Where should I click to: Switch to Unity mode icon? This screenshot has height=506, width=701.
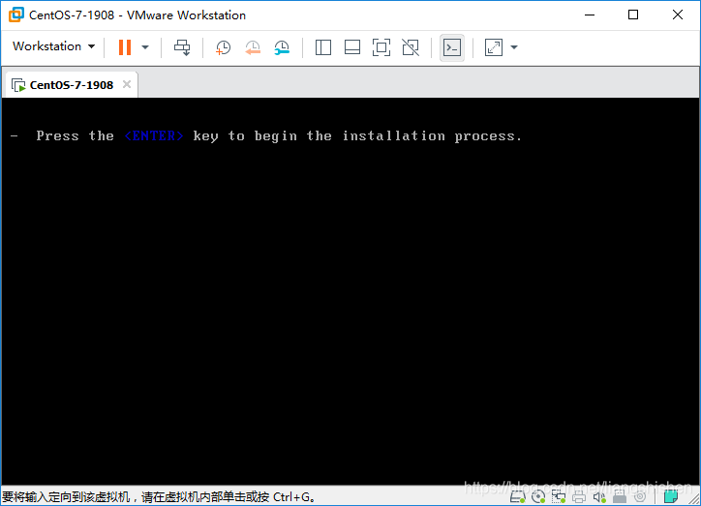pyautogui.click(x=411, y=46)
